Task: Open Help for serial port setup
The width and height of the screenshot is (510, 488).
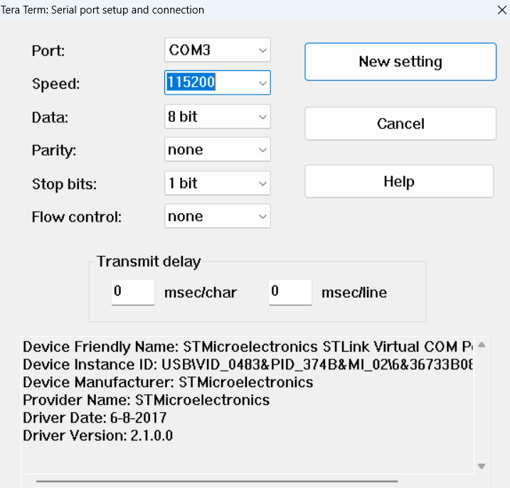Action: click(x=399, y=181)
